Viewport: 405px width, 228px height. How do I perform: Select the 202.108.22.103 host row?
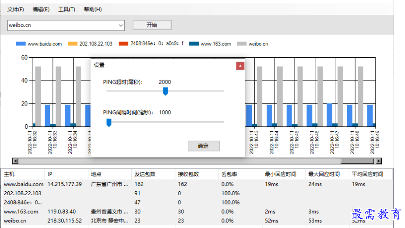tap(197, 193)
